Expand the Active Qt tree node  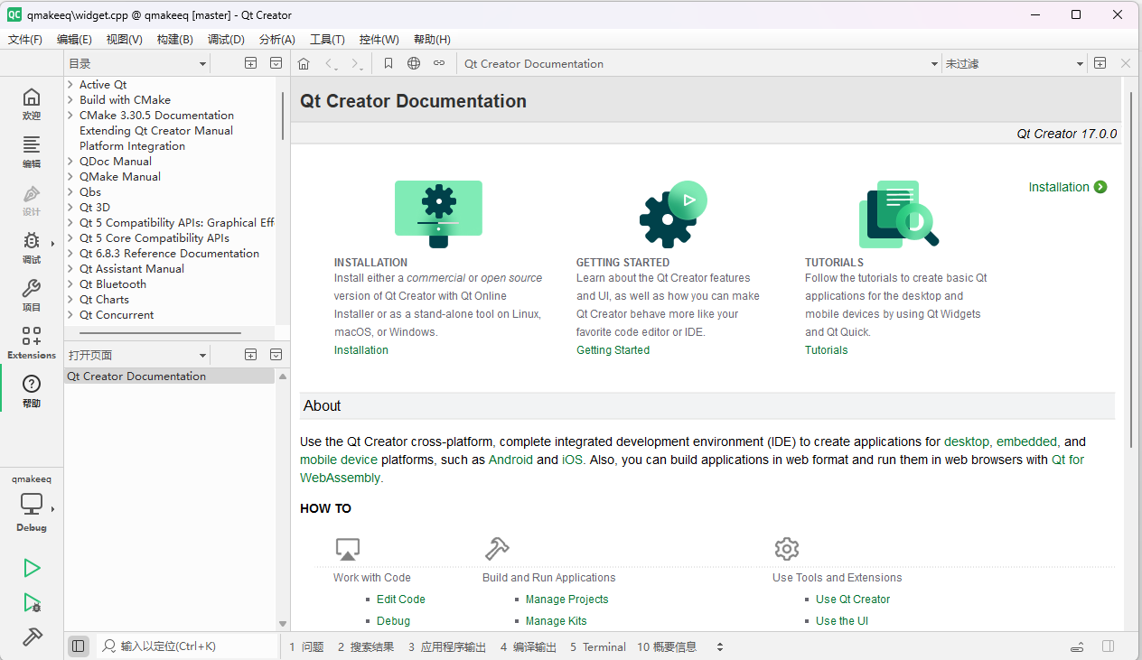click(x=70, y=85)
